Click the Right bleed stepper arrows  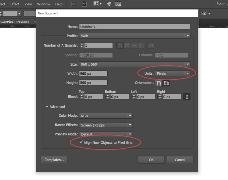[x=160, y=97]
